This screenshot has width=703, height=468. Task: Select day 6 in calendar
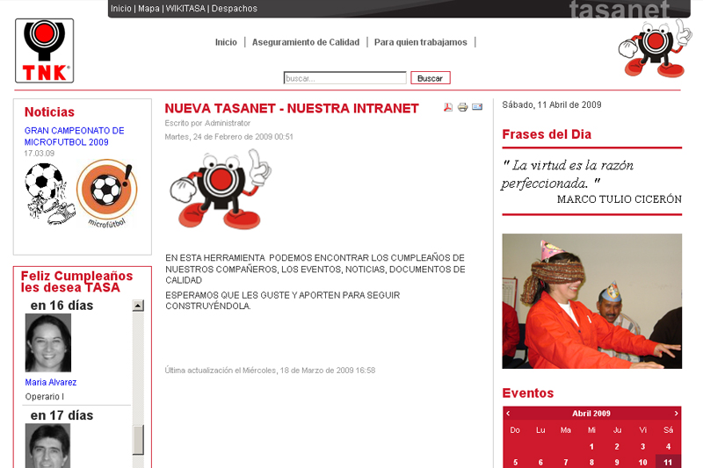click(540, 462)
